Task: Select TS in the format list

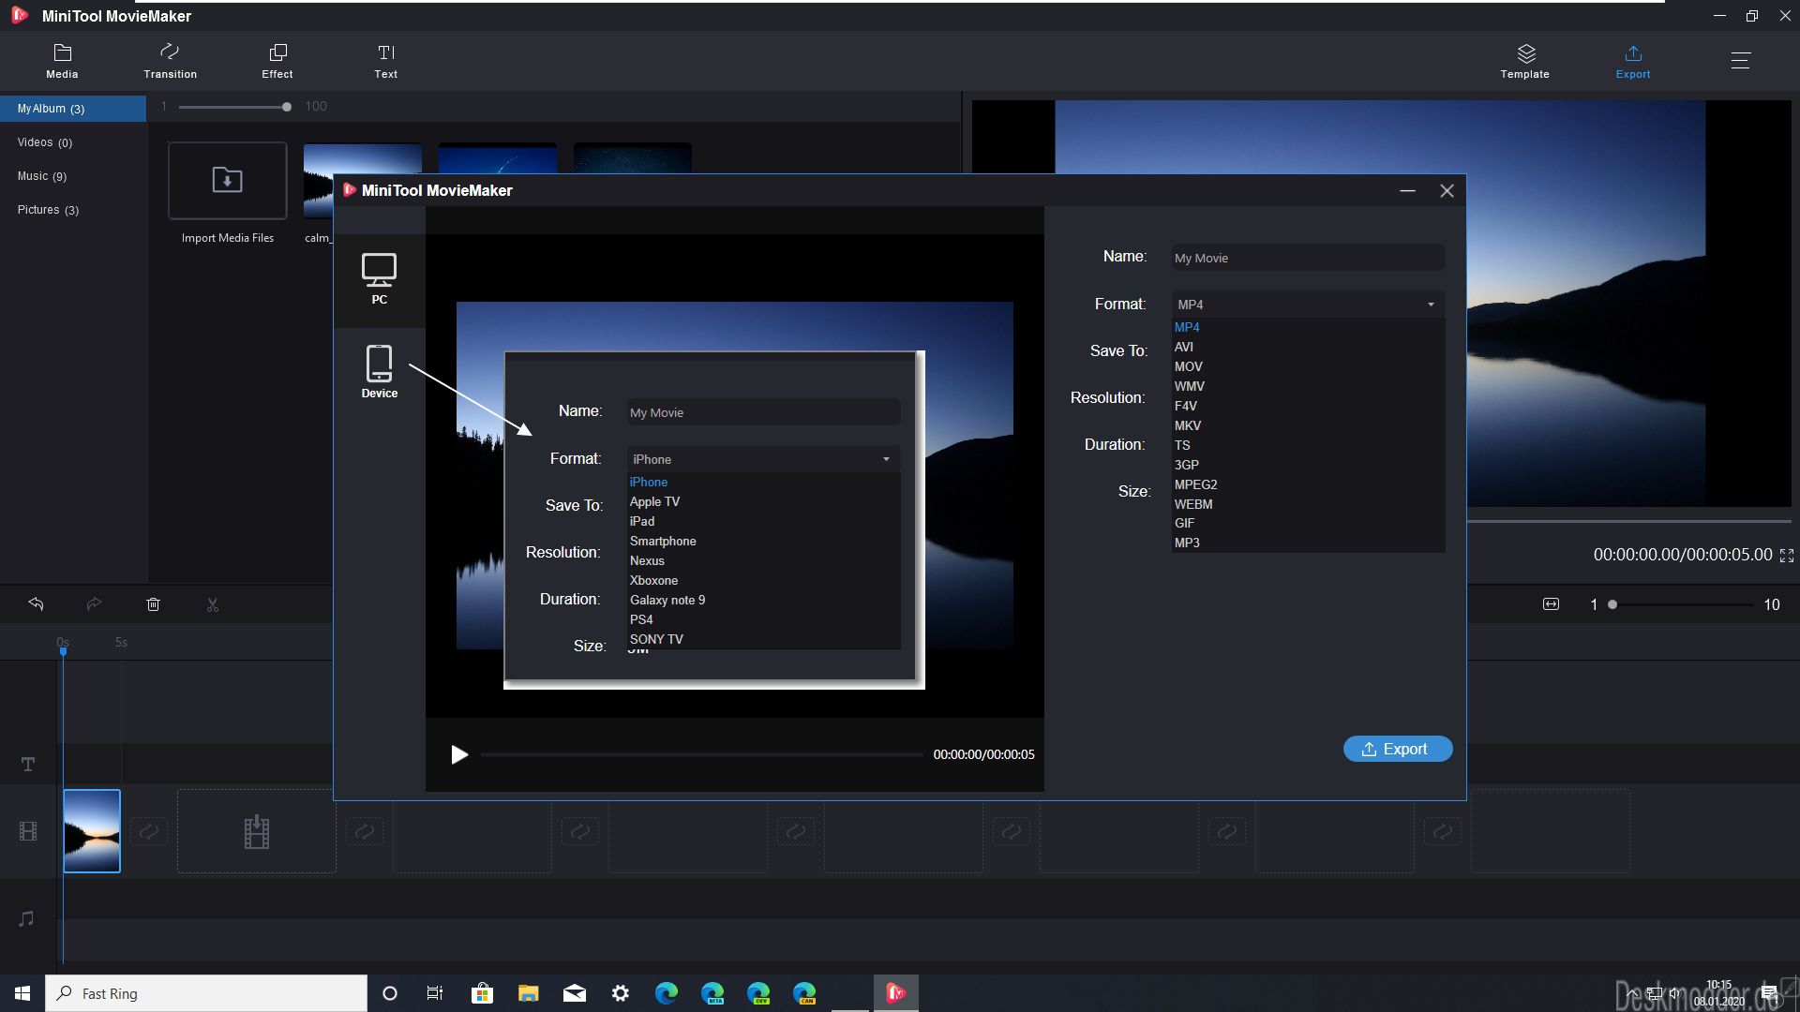Action: tap(1308, 445)
